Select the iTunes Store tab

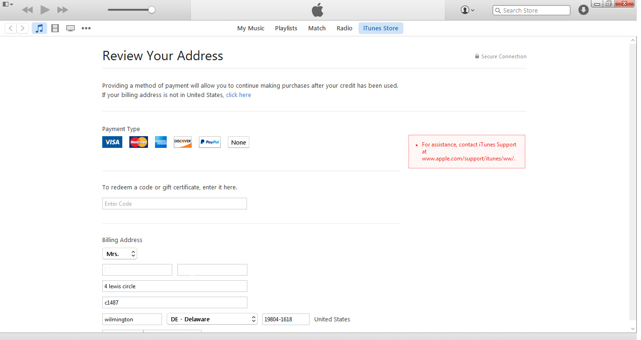tap(381, 28)
